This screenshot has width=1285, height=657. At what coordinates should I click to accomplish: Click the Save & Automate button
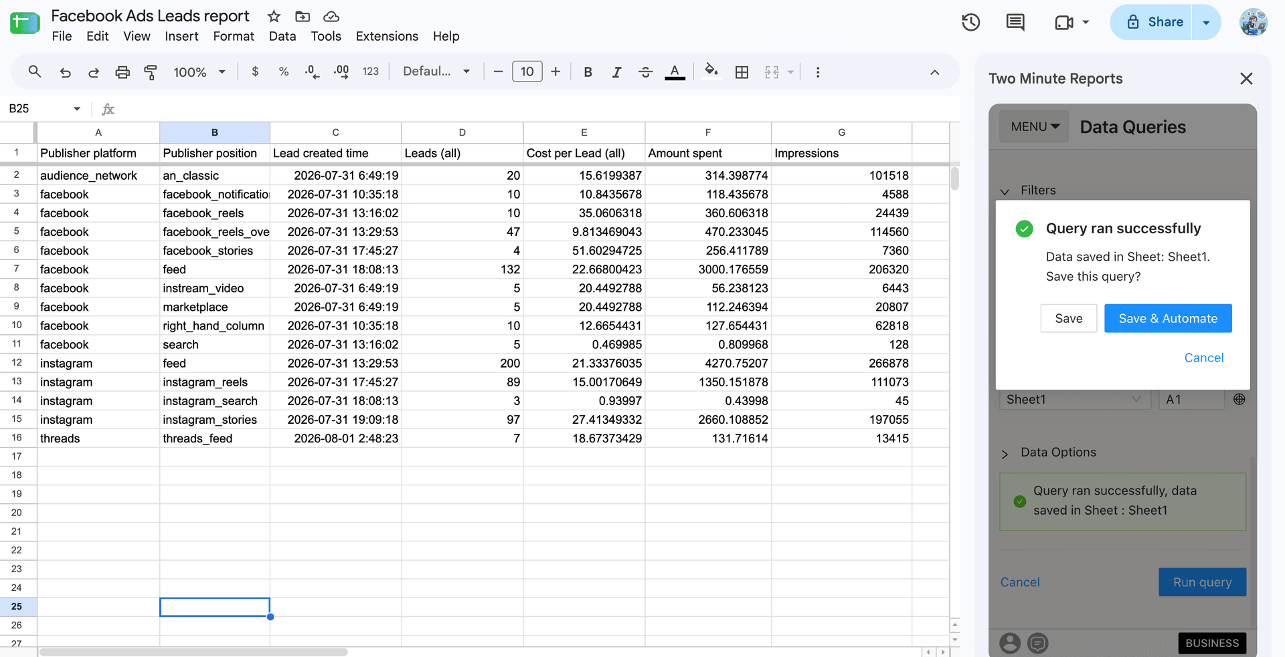click(x=1168, y=318)
